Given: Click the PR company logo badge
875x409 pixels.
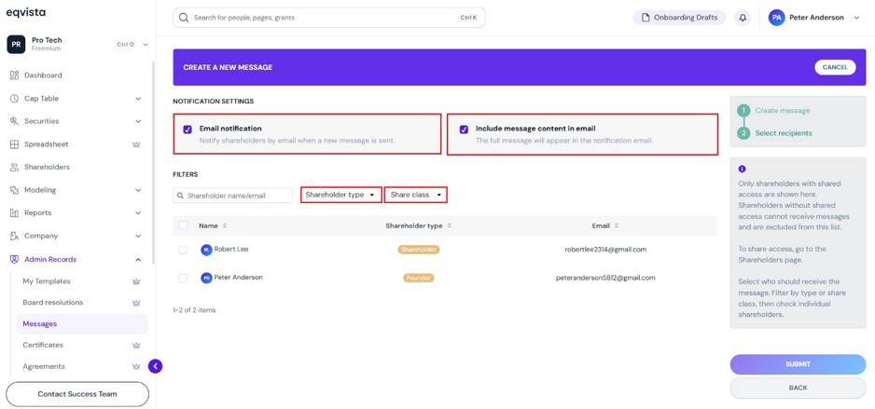Looking at the screenshot, I should pos(16,44).
